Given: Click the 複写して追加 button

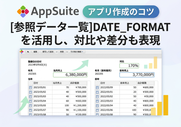Looking at the screenshot, I should [48, 52].
